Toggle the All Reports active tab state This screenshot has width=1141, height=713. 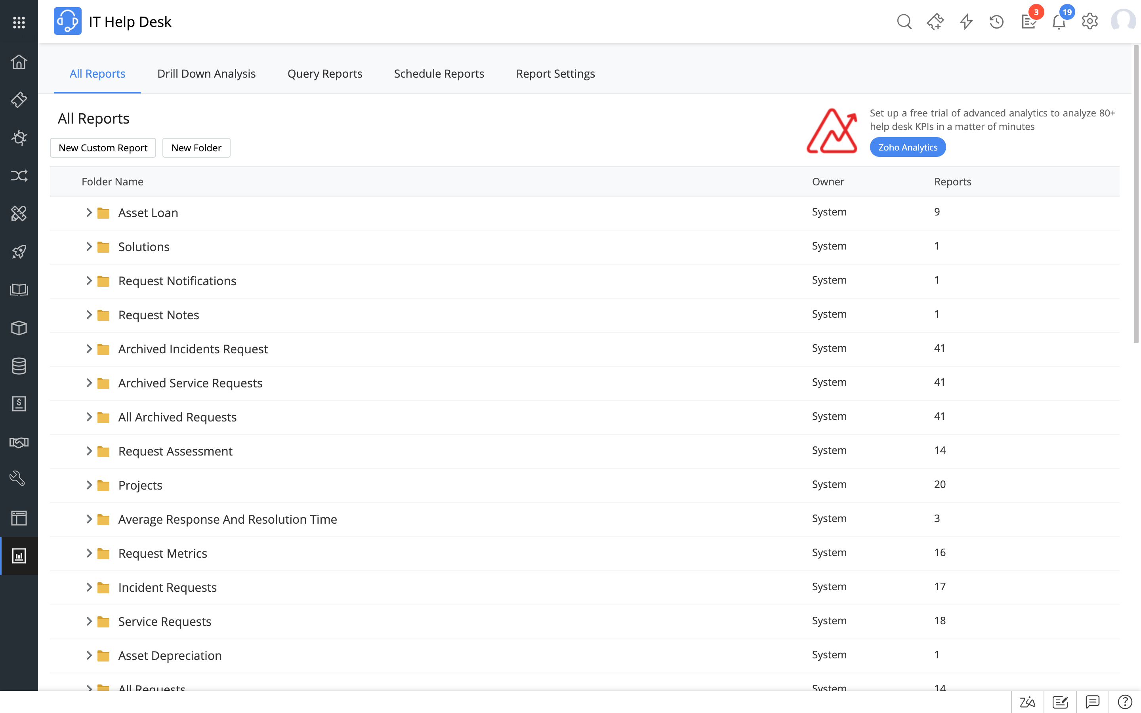tap(97, 73)
